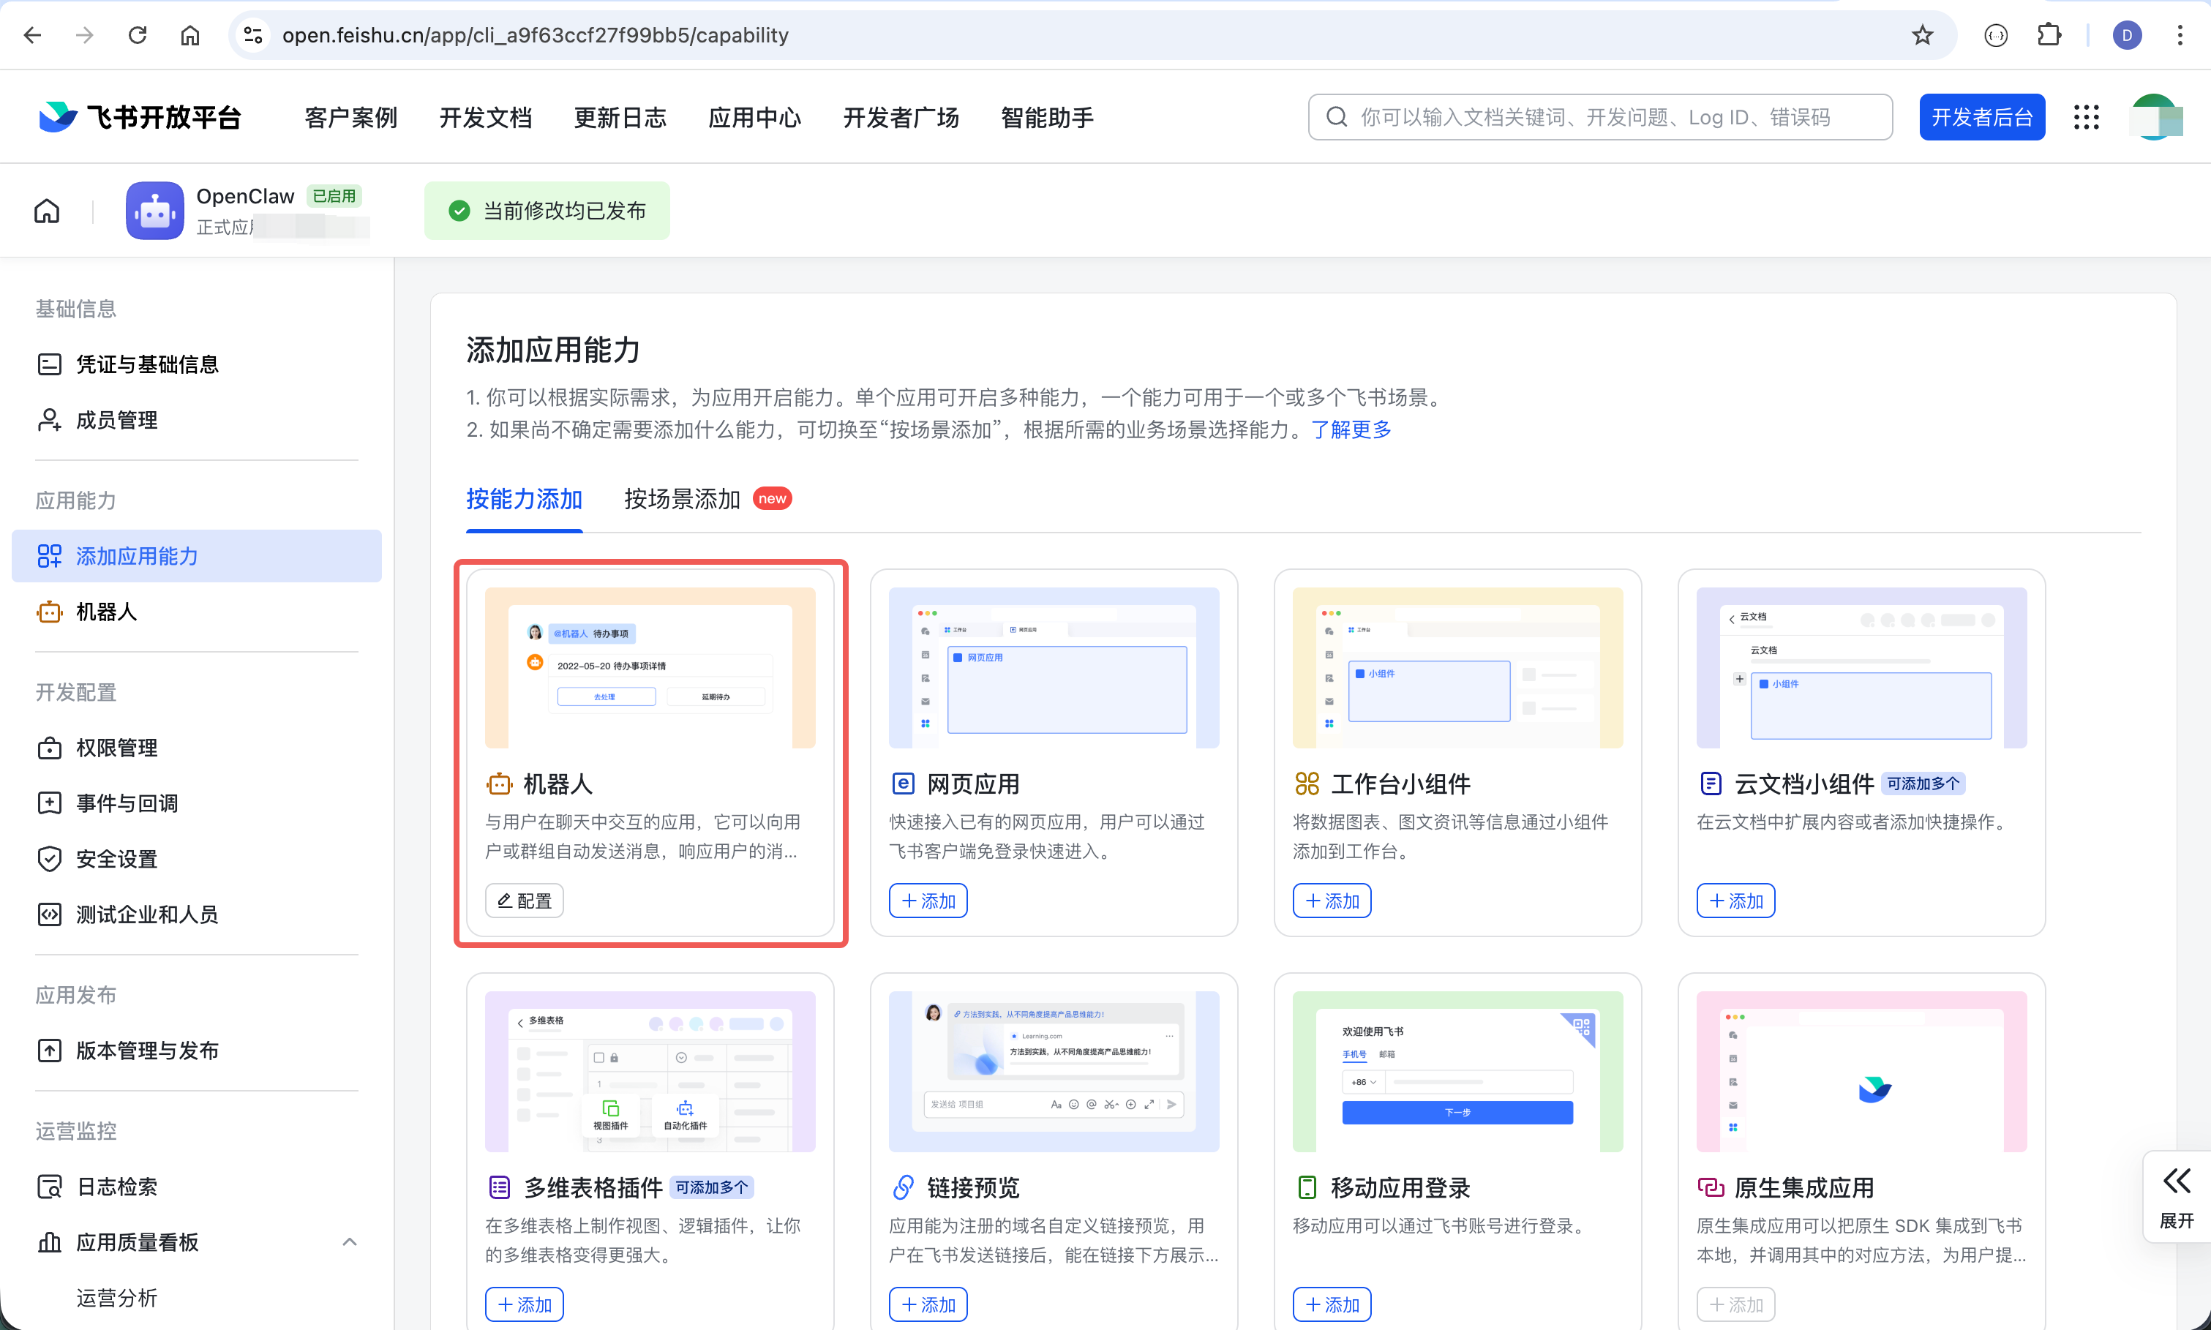Click 添加 on the 移动应用登录 card
2211x1330 pixels.
[1332, 1304]
